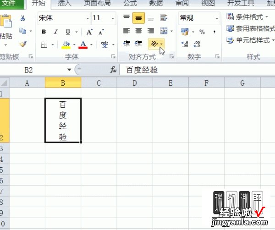Open font color dropdown arrow
Viewport: 275px width, 230px height.
click(91, 45)
